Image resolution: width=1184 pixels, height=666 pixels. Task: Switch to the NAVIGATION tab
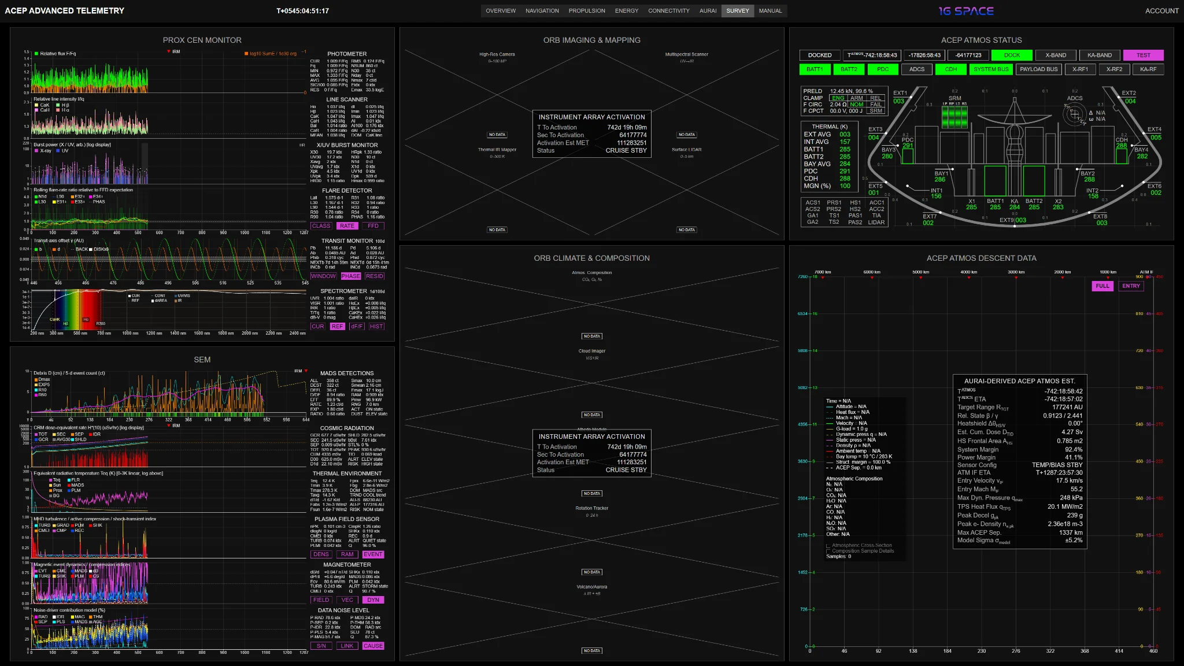click(542, 11)
